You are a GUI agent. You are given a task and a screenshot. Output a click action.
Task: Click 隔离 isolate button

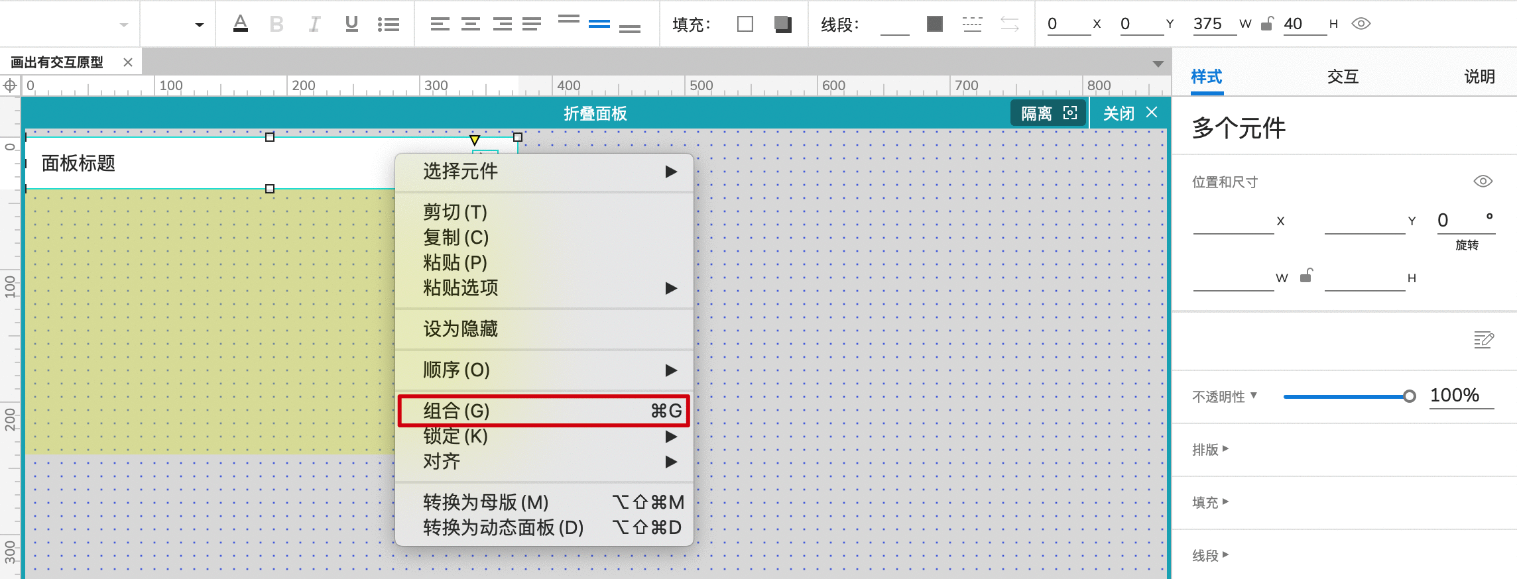pyautogui.click(x=1048, y=113)
